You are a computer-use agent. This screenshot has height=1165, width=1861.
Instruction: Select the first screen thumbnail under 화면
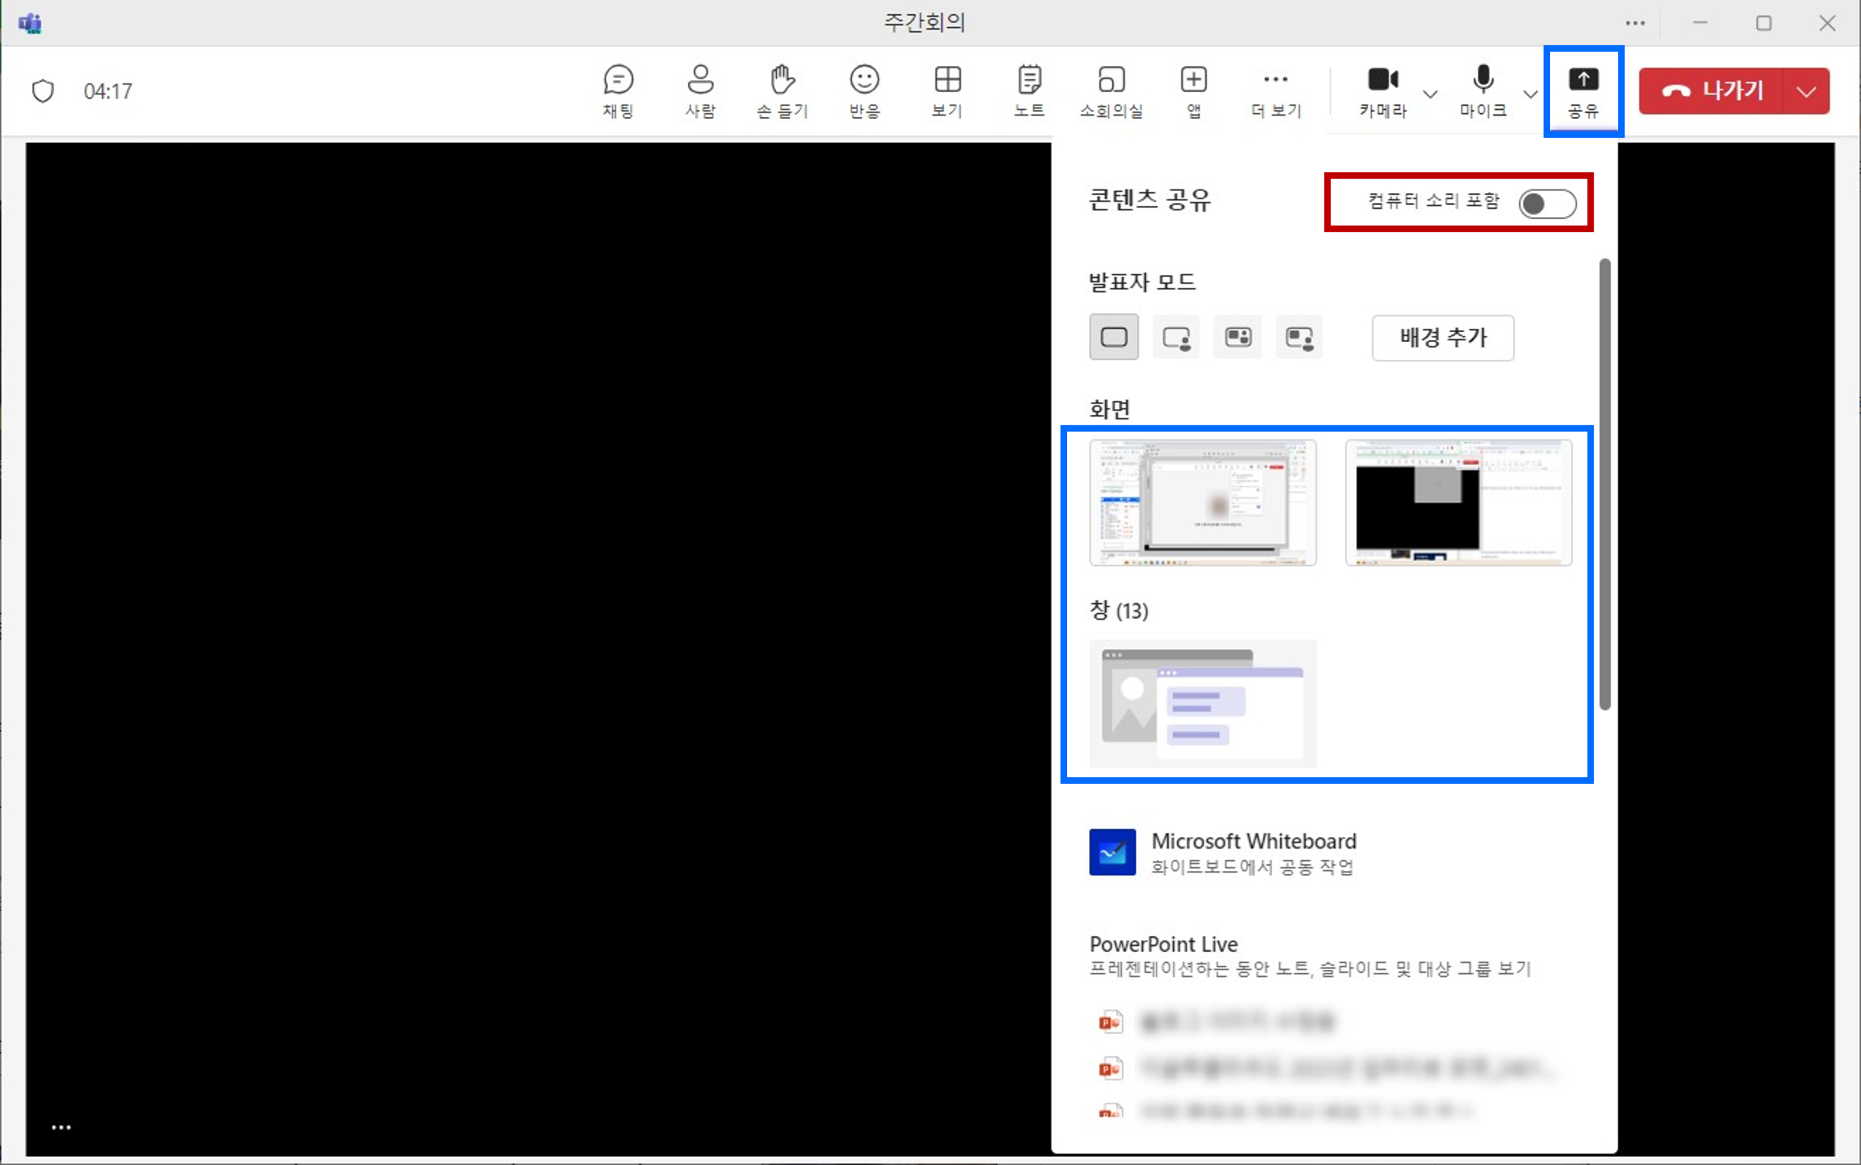click(x=1203, y=502)
